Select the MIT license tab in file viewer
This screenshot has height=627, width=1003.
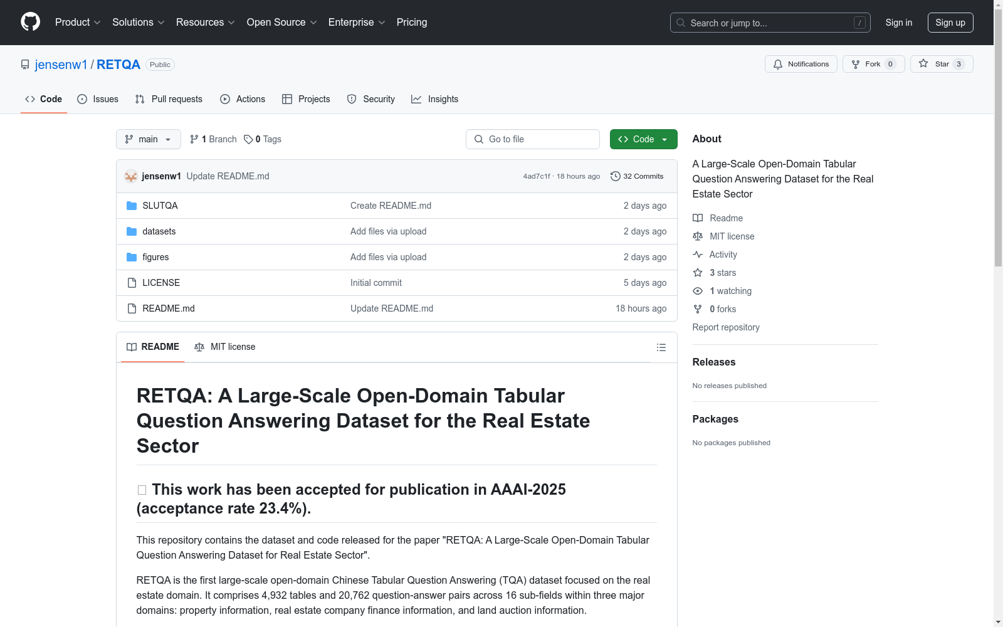point(225,347)
